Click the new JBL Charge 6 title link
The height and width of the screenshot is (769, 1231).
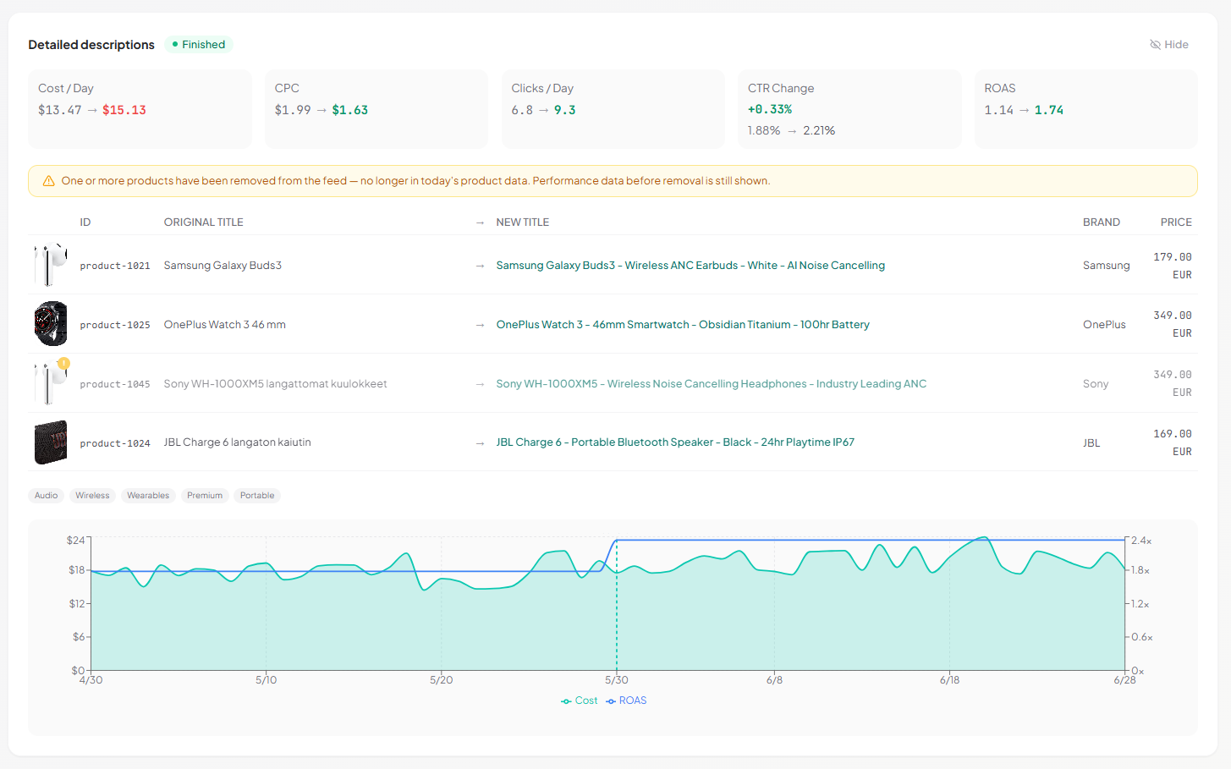pos(675,442)
